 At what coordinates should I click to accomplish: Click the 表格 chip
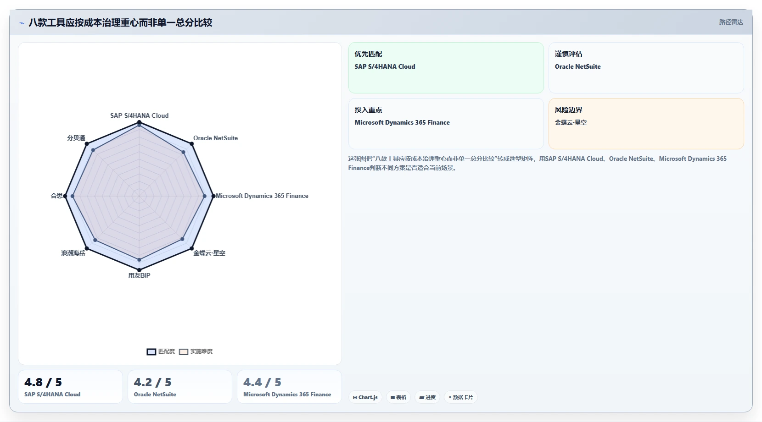click(398, 397)
